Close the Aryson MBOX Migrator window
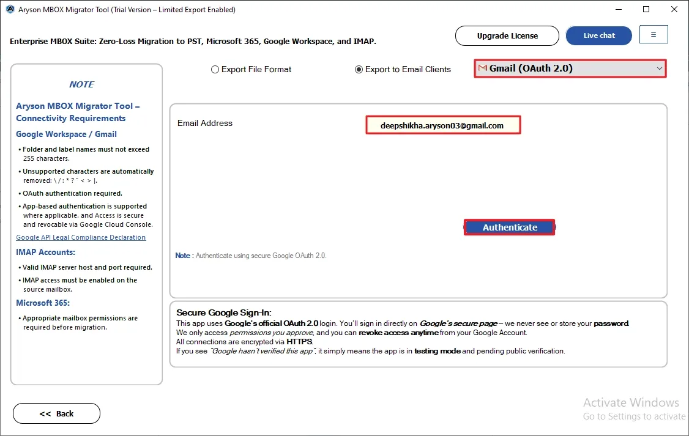Viewport: 689px width, 436px height. tap(674, 9)
